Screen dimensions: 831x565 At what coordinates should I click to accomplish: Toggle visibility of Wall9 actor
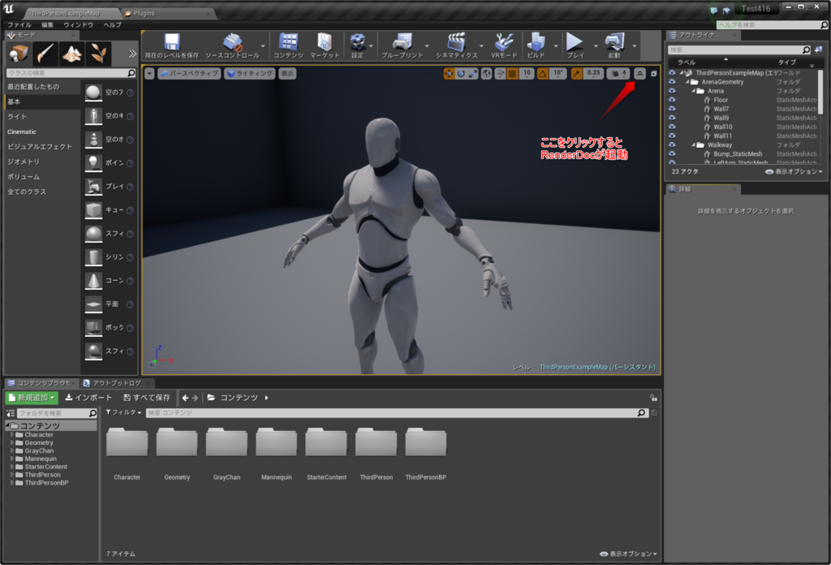[671, 118]
